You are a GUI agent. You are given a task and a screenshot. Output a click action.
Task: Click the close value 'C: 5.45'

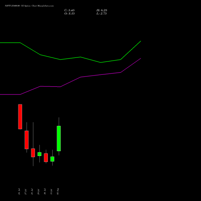(x=70, y=10)
